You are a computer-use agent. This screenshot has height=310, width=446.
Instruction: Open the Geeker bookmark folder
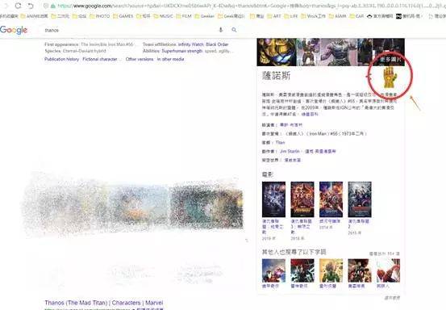click(205, 16)
